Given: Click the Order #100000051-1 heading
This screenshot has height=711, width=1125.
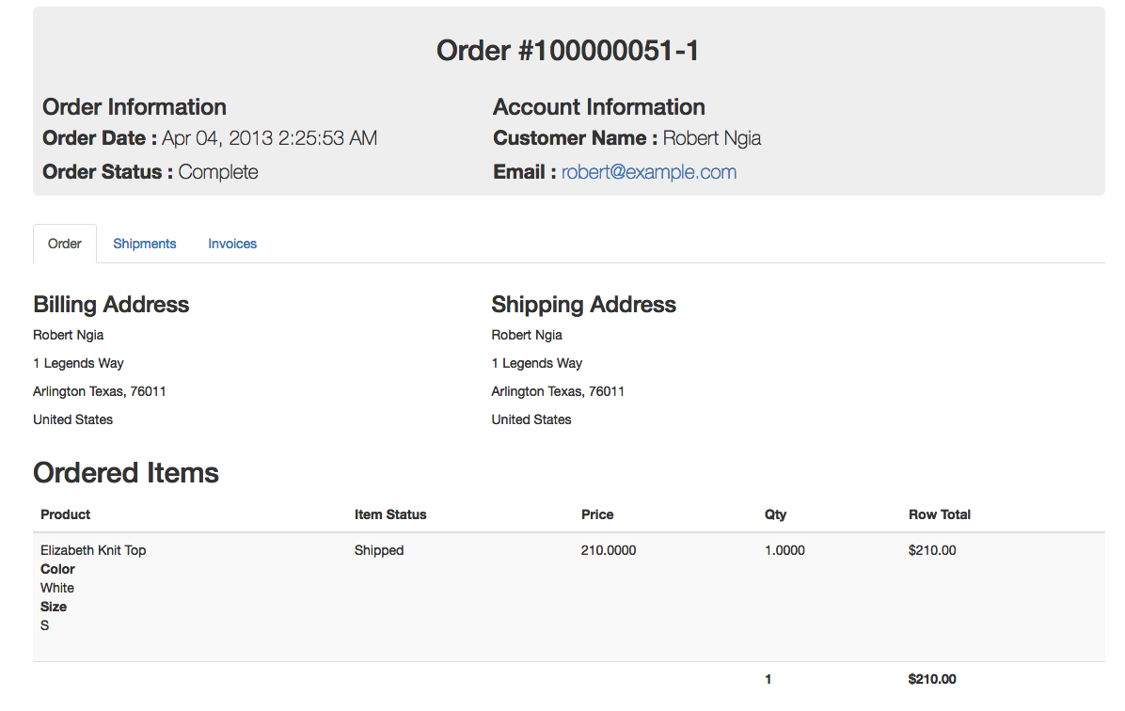Looking at the screenshot, I should click(568, 51).
